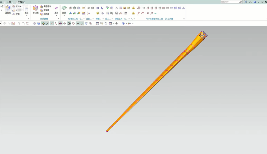Image resolution: width=267 pixels, height=154 pixels.
Task: Choose the 拔模 draft tool
Action: pyautogui.click(x=16, y=14)
